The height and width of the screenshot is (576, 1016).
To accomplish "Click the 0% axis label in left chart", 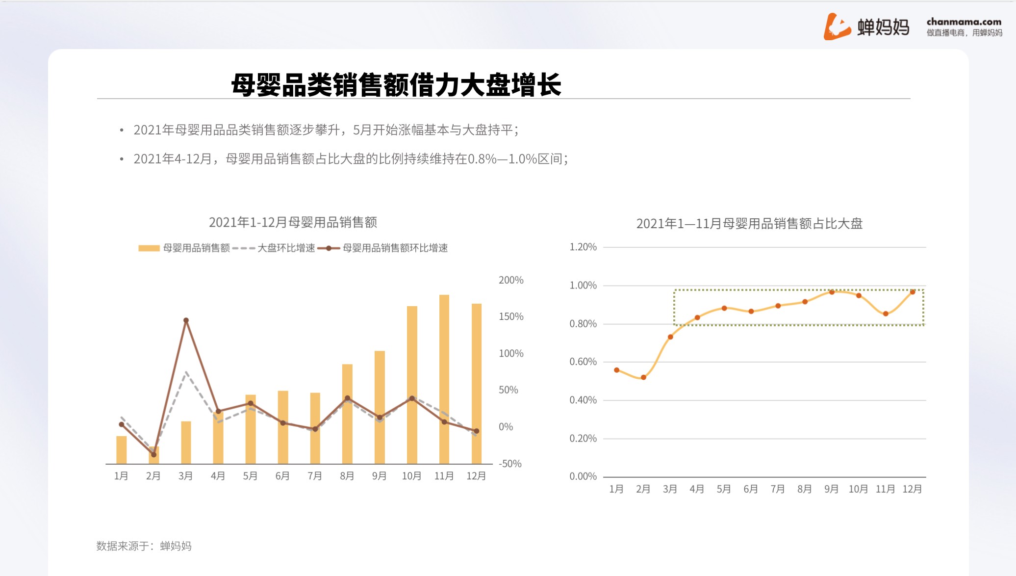I will 506,427.
